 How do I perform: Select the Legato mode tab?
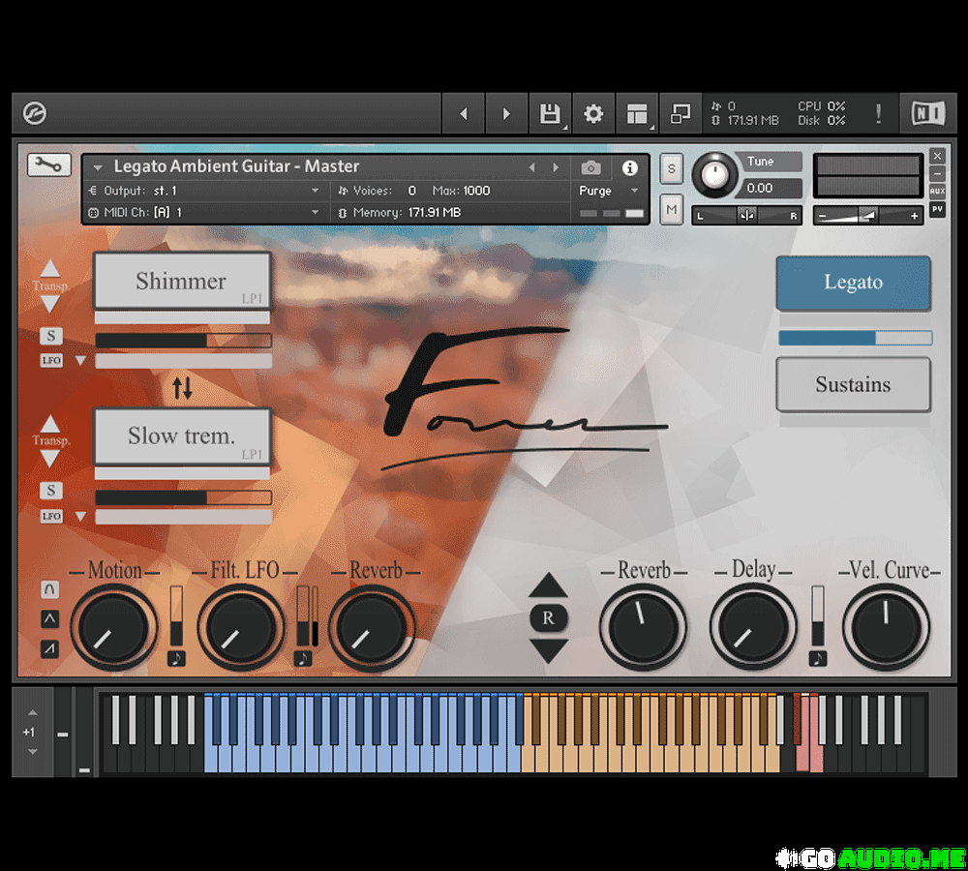click(x=853, y=283)
